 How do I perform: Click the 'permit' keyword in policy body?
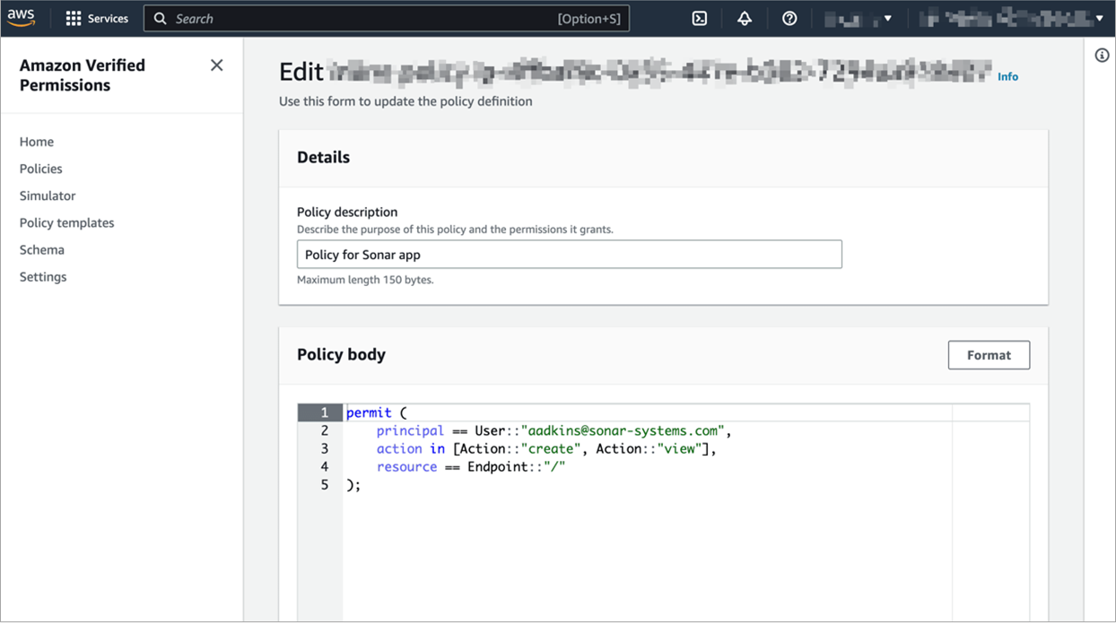369,413
